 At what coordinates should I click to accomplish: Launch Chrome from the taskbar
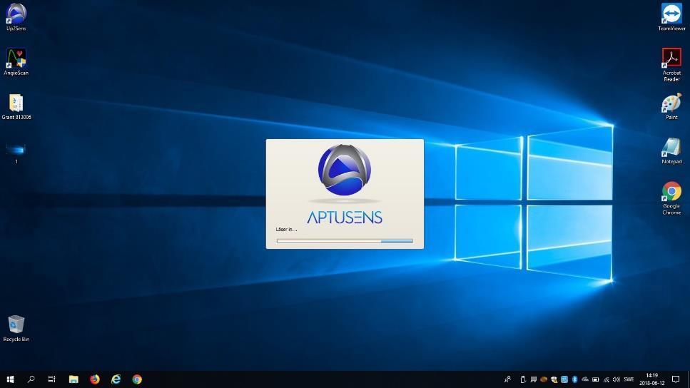pos(137,379)
